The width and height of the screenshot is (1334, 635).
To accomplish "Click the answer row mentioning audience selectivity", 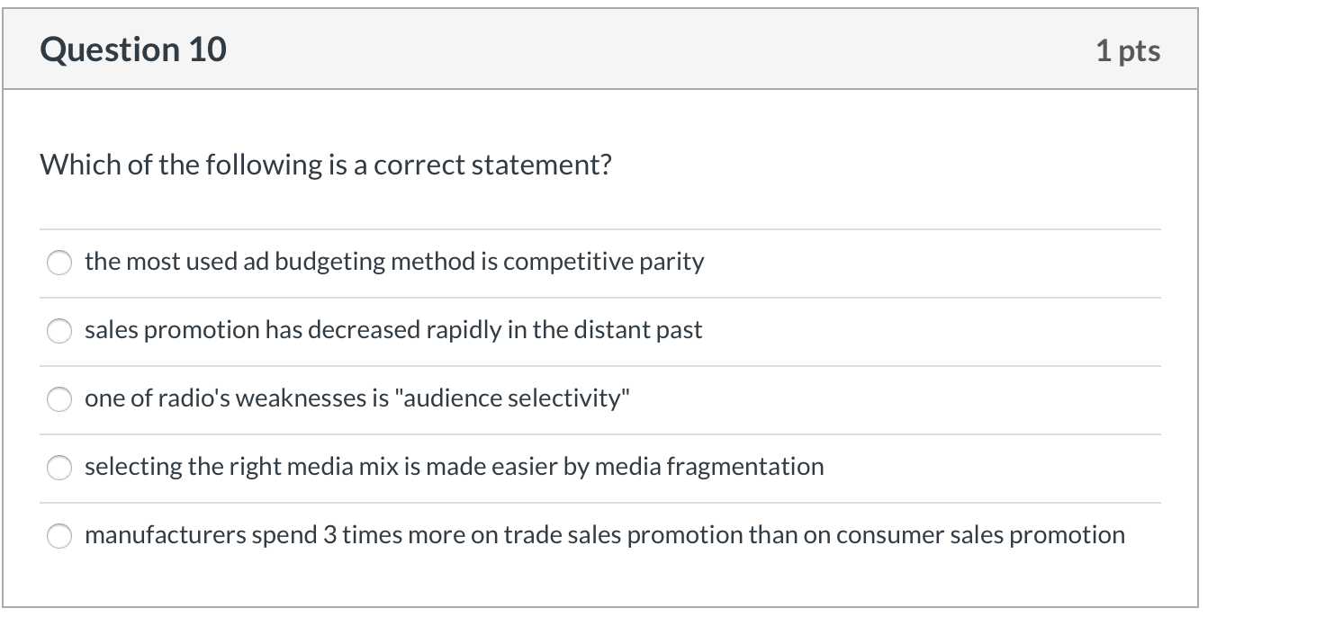I will [x=358, y=398].
